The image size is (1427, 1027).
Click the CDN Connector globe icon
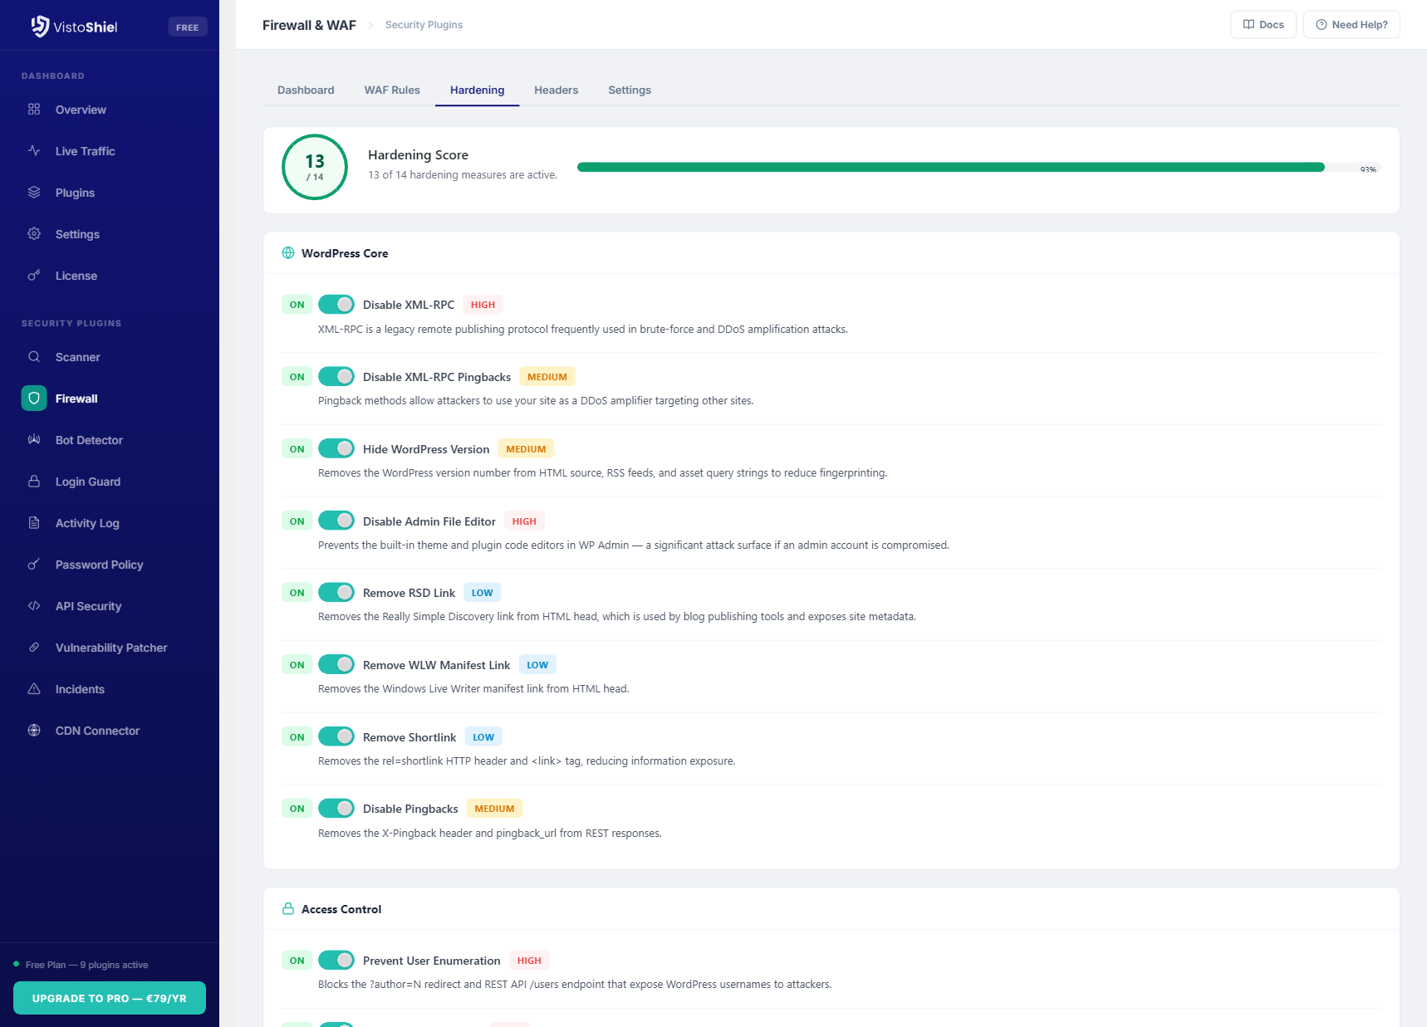coord(34,730)
